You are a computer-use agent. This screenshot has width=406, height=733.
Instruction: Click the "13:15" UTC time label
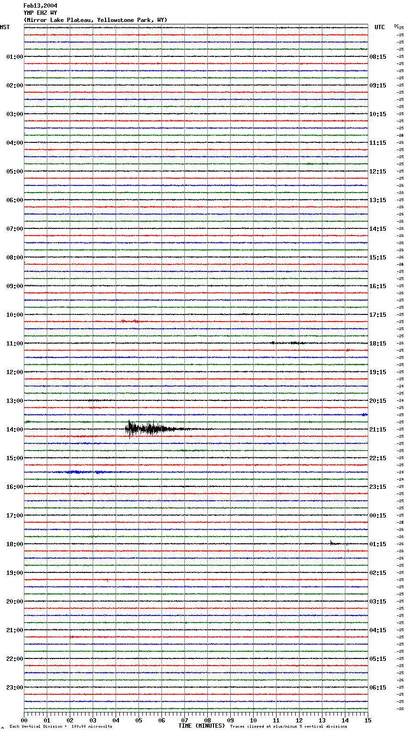point(378,200)
